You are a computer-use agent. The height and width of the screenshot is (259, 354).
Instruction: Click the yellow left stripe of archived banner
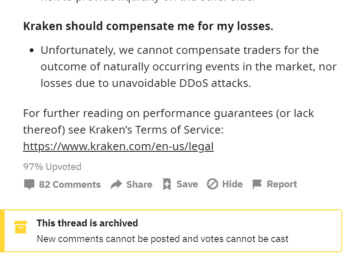[x=2, y=231]
